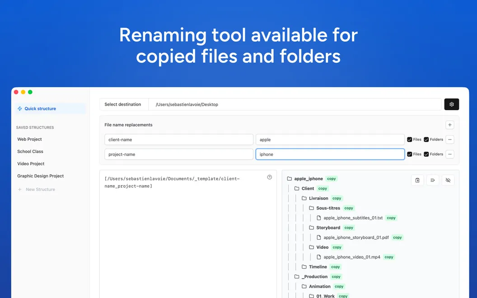Click the iphone replacement field
The image size is (477, 298).
point(330,154)
